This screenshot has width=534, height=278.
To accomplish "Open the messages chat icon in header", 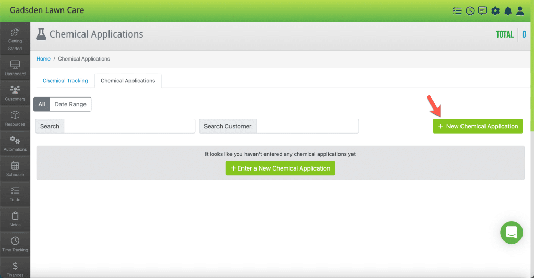I will point(482,11).
